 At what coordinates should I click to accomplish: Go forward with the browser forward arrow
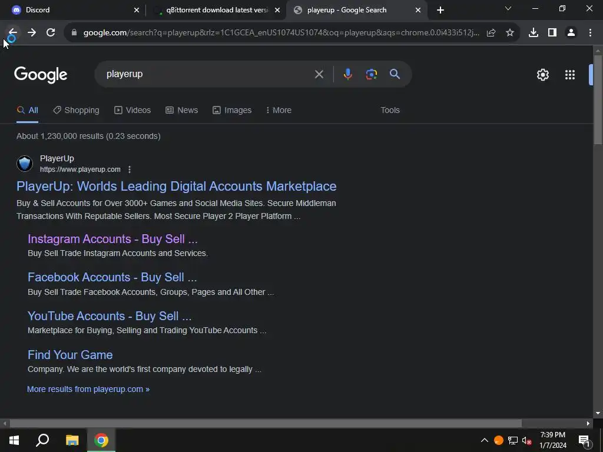coord(32,33)
